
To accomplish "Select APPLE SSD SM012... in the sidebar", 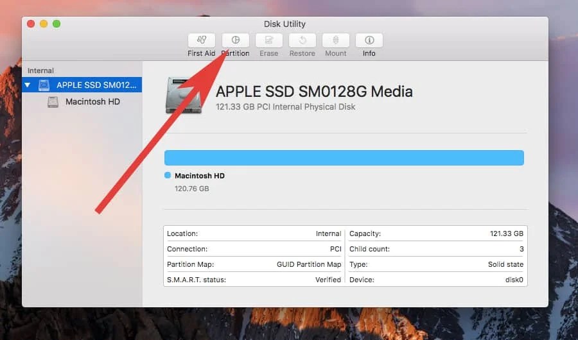I will pos(82,85).
